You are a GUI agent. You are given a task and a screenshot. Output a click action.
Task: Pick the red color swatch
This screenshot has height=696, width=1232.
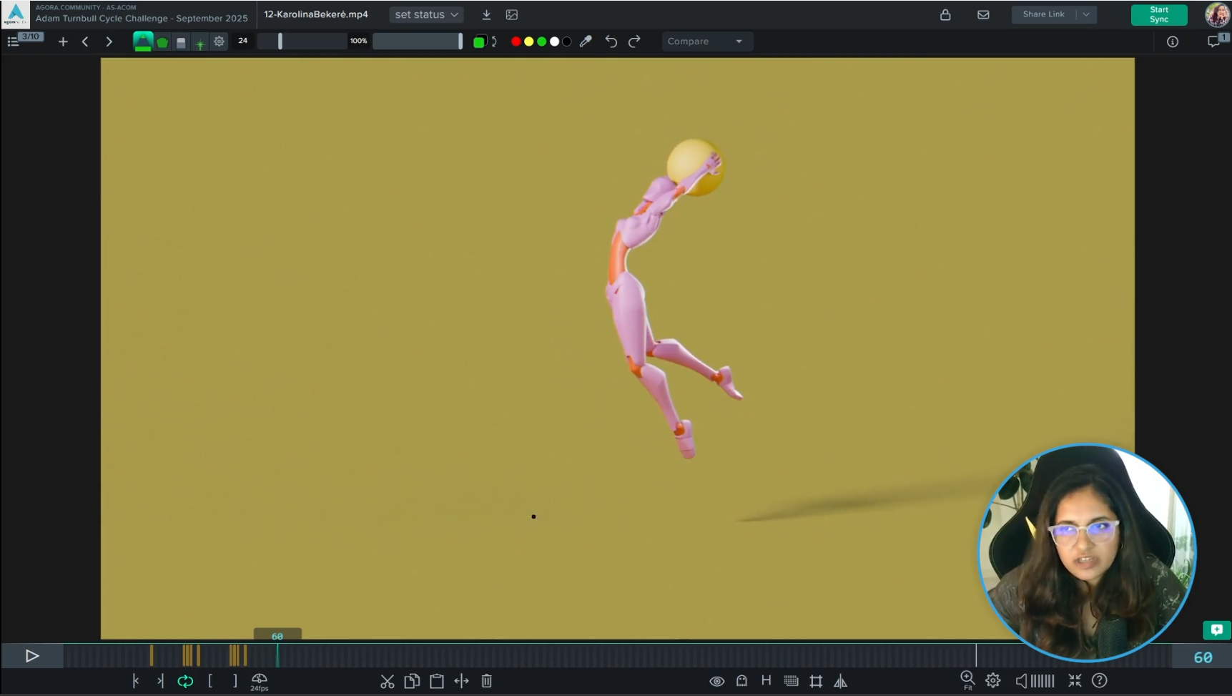click(516, 41)
